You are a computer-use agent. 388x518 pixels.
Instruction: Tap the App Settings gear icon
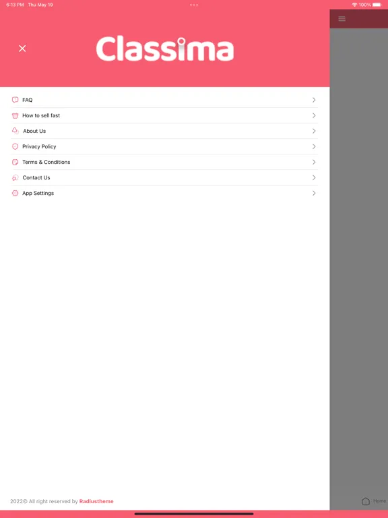tap(15, 194)
